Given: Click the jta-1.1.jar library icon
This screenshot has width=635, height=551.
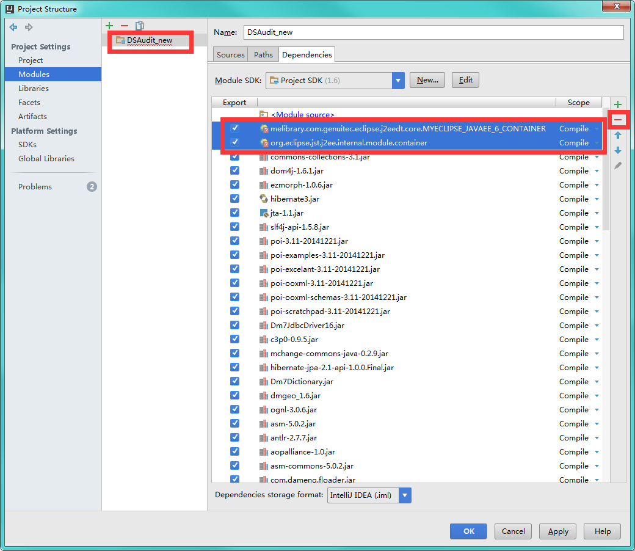Looking at the screenshot, I should tap(264, 213).
